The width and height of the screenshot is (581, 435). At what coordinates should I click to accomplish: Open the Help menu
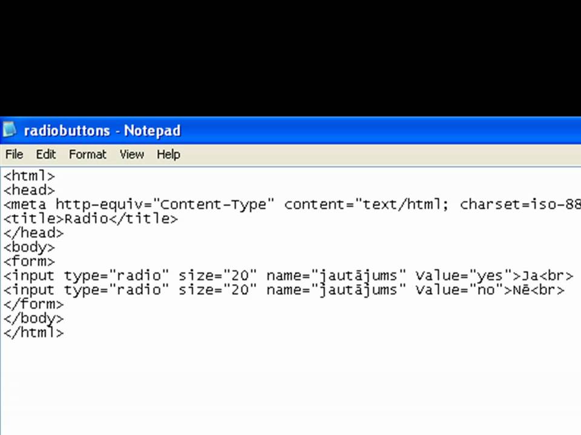[168, 154]
